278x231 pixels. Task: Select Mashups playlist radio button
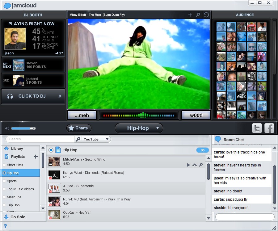point(4,197)
